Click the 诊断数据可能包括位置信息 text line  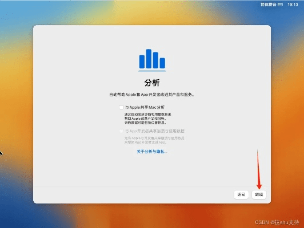(145, 123)
